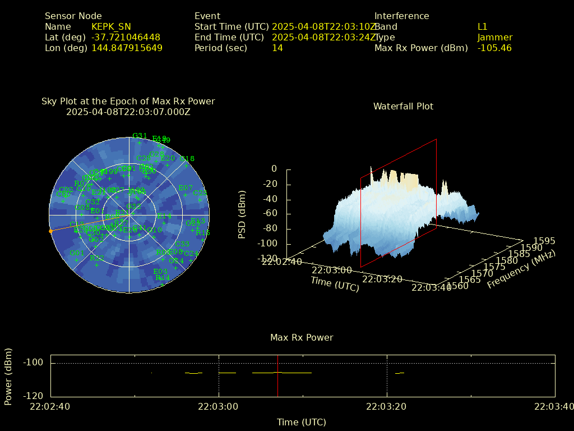Click the Jammer interference type value

coord(494,38)
